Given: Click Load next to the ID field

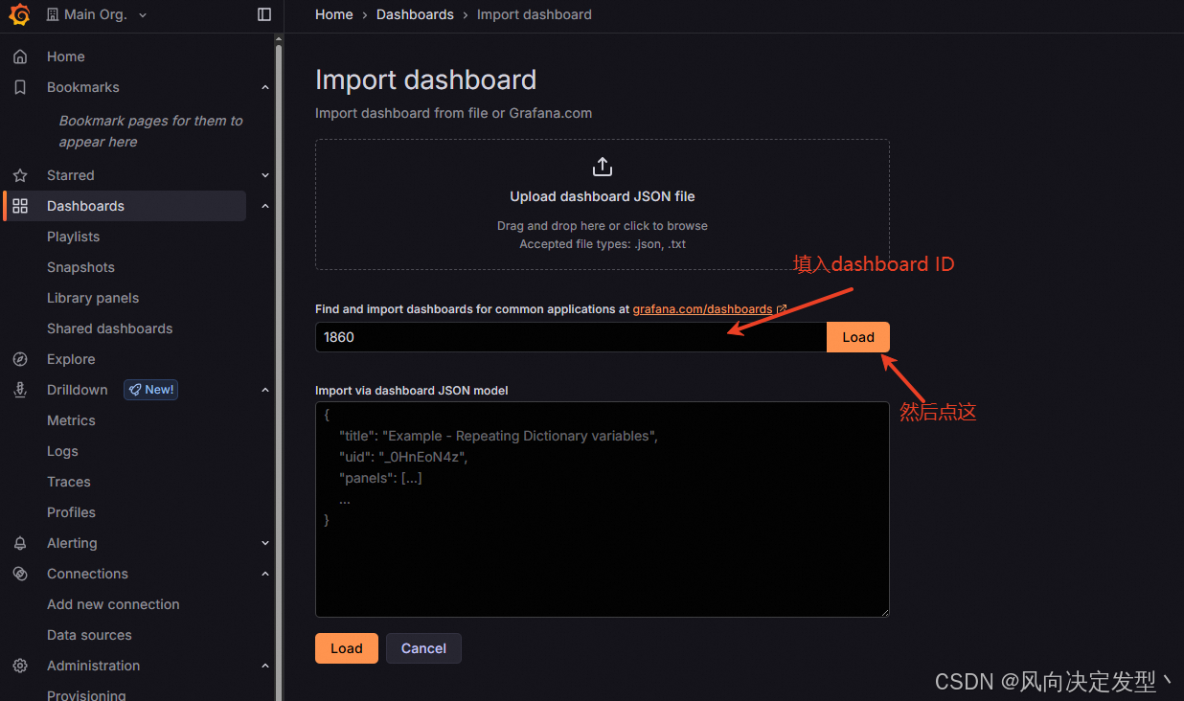Looking at the screenshot, I should (x=858, y=337).
